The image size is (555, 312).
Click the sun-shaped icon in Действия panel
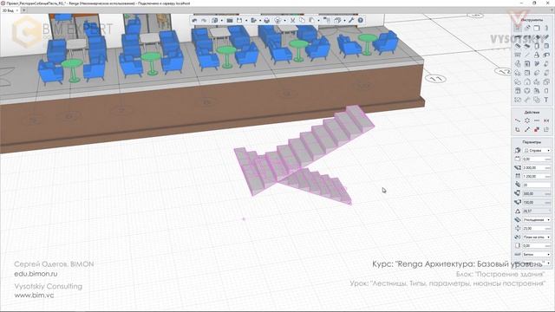click(x=527, y=120)
